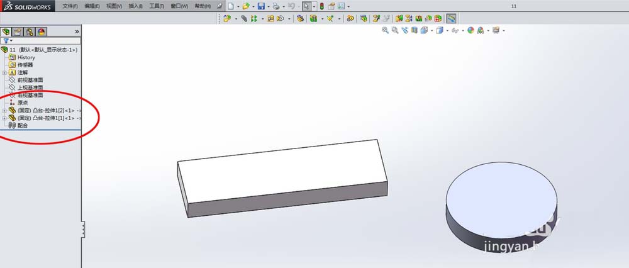Open the 插入(I) menu
The height and width of the screenshot is (268, 629).
pyautogui.click(x=136, y=6)
